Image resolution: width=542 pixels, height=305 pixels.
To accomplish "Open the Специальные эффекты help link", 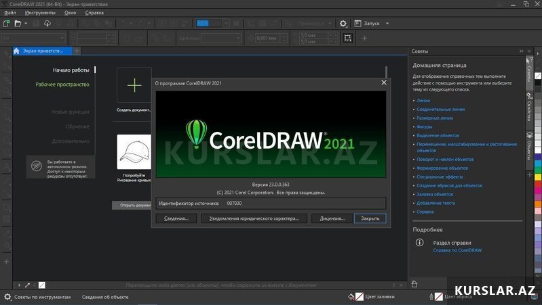I will point(440,177).
